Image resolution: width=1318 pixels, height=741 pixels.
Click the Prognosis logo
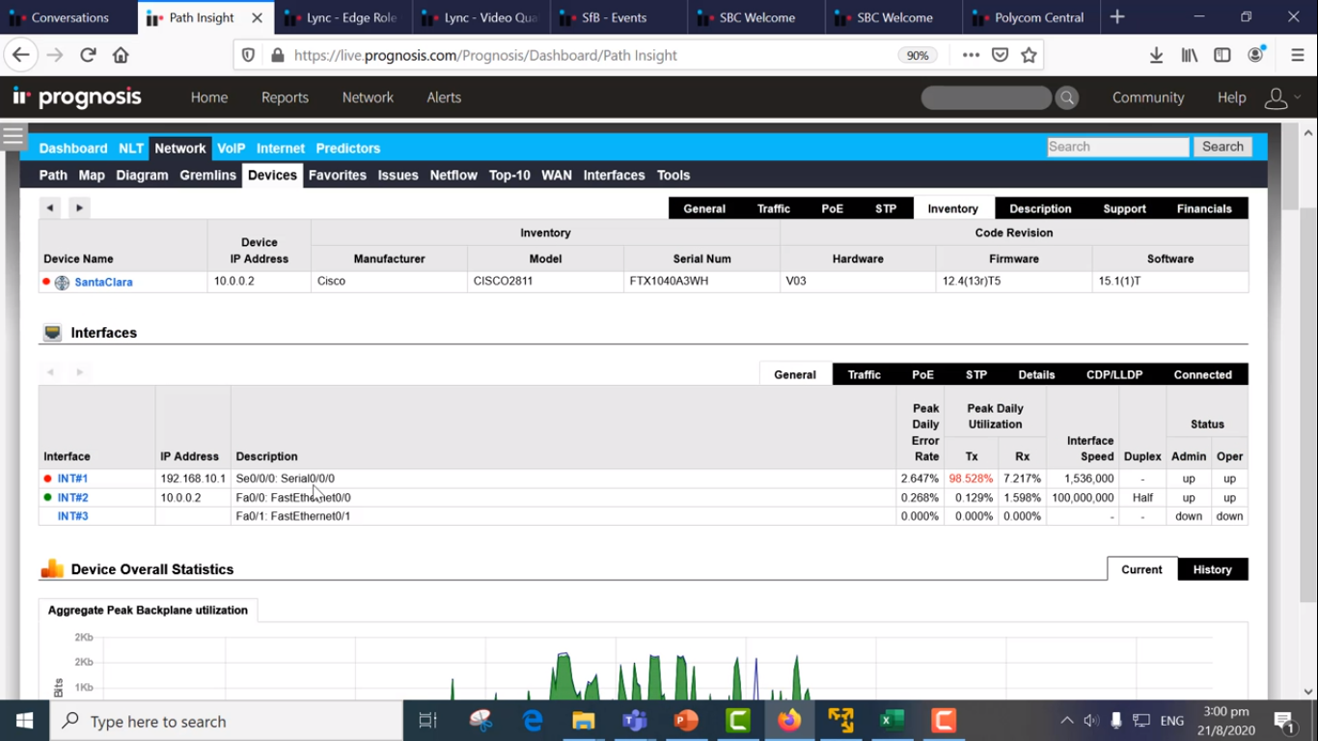click(x=77, y=97)
